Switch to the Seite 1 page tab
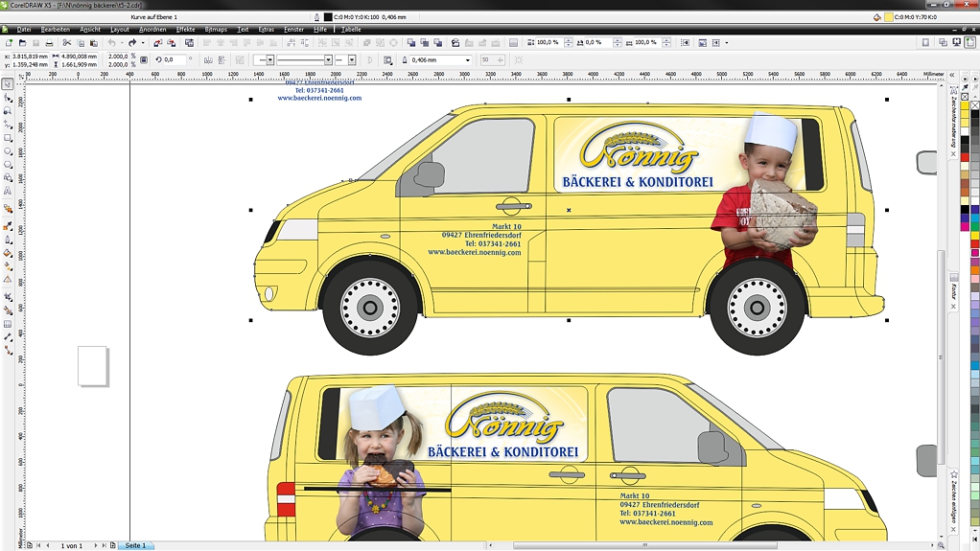The height and width of the screenshot is (551, 980). pos(135,545)
